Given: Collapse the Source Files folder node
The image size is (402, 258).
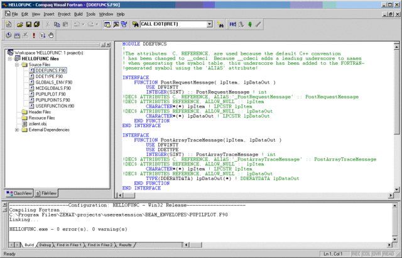Looking at the screenshot, I should pyautogui.click(x=17, y=65).
